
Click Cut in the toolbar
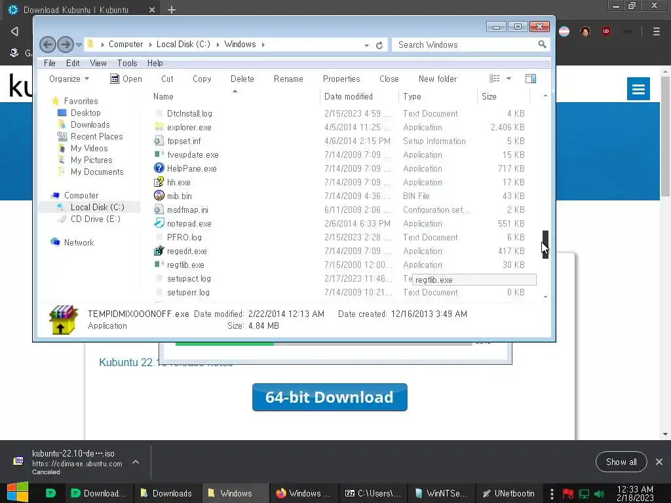click(167, 79)
